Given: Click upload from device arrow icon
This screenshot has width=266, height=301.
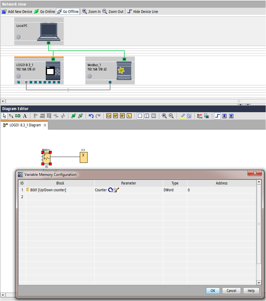Looking at the screenshot, I should pyautogui.click(x=231, y=116).
